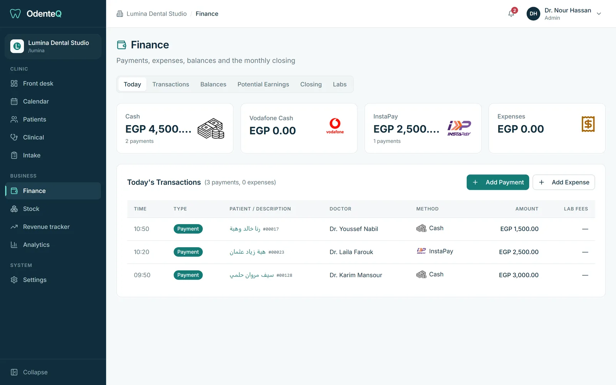Open patient link #00128
This screenshot has width=616, height=385.
261,275
